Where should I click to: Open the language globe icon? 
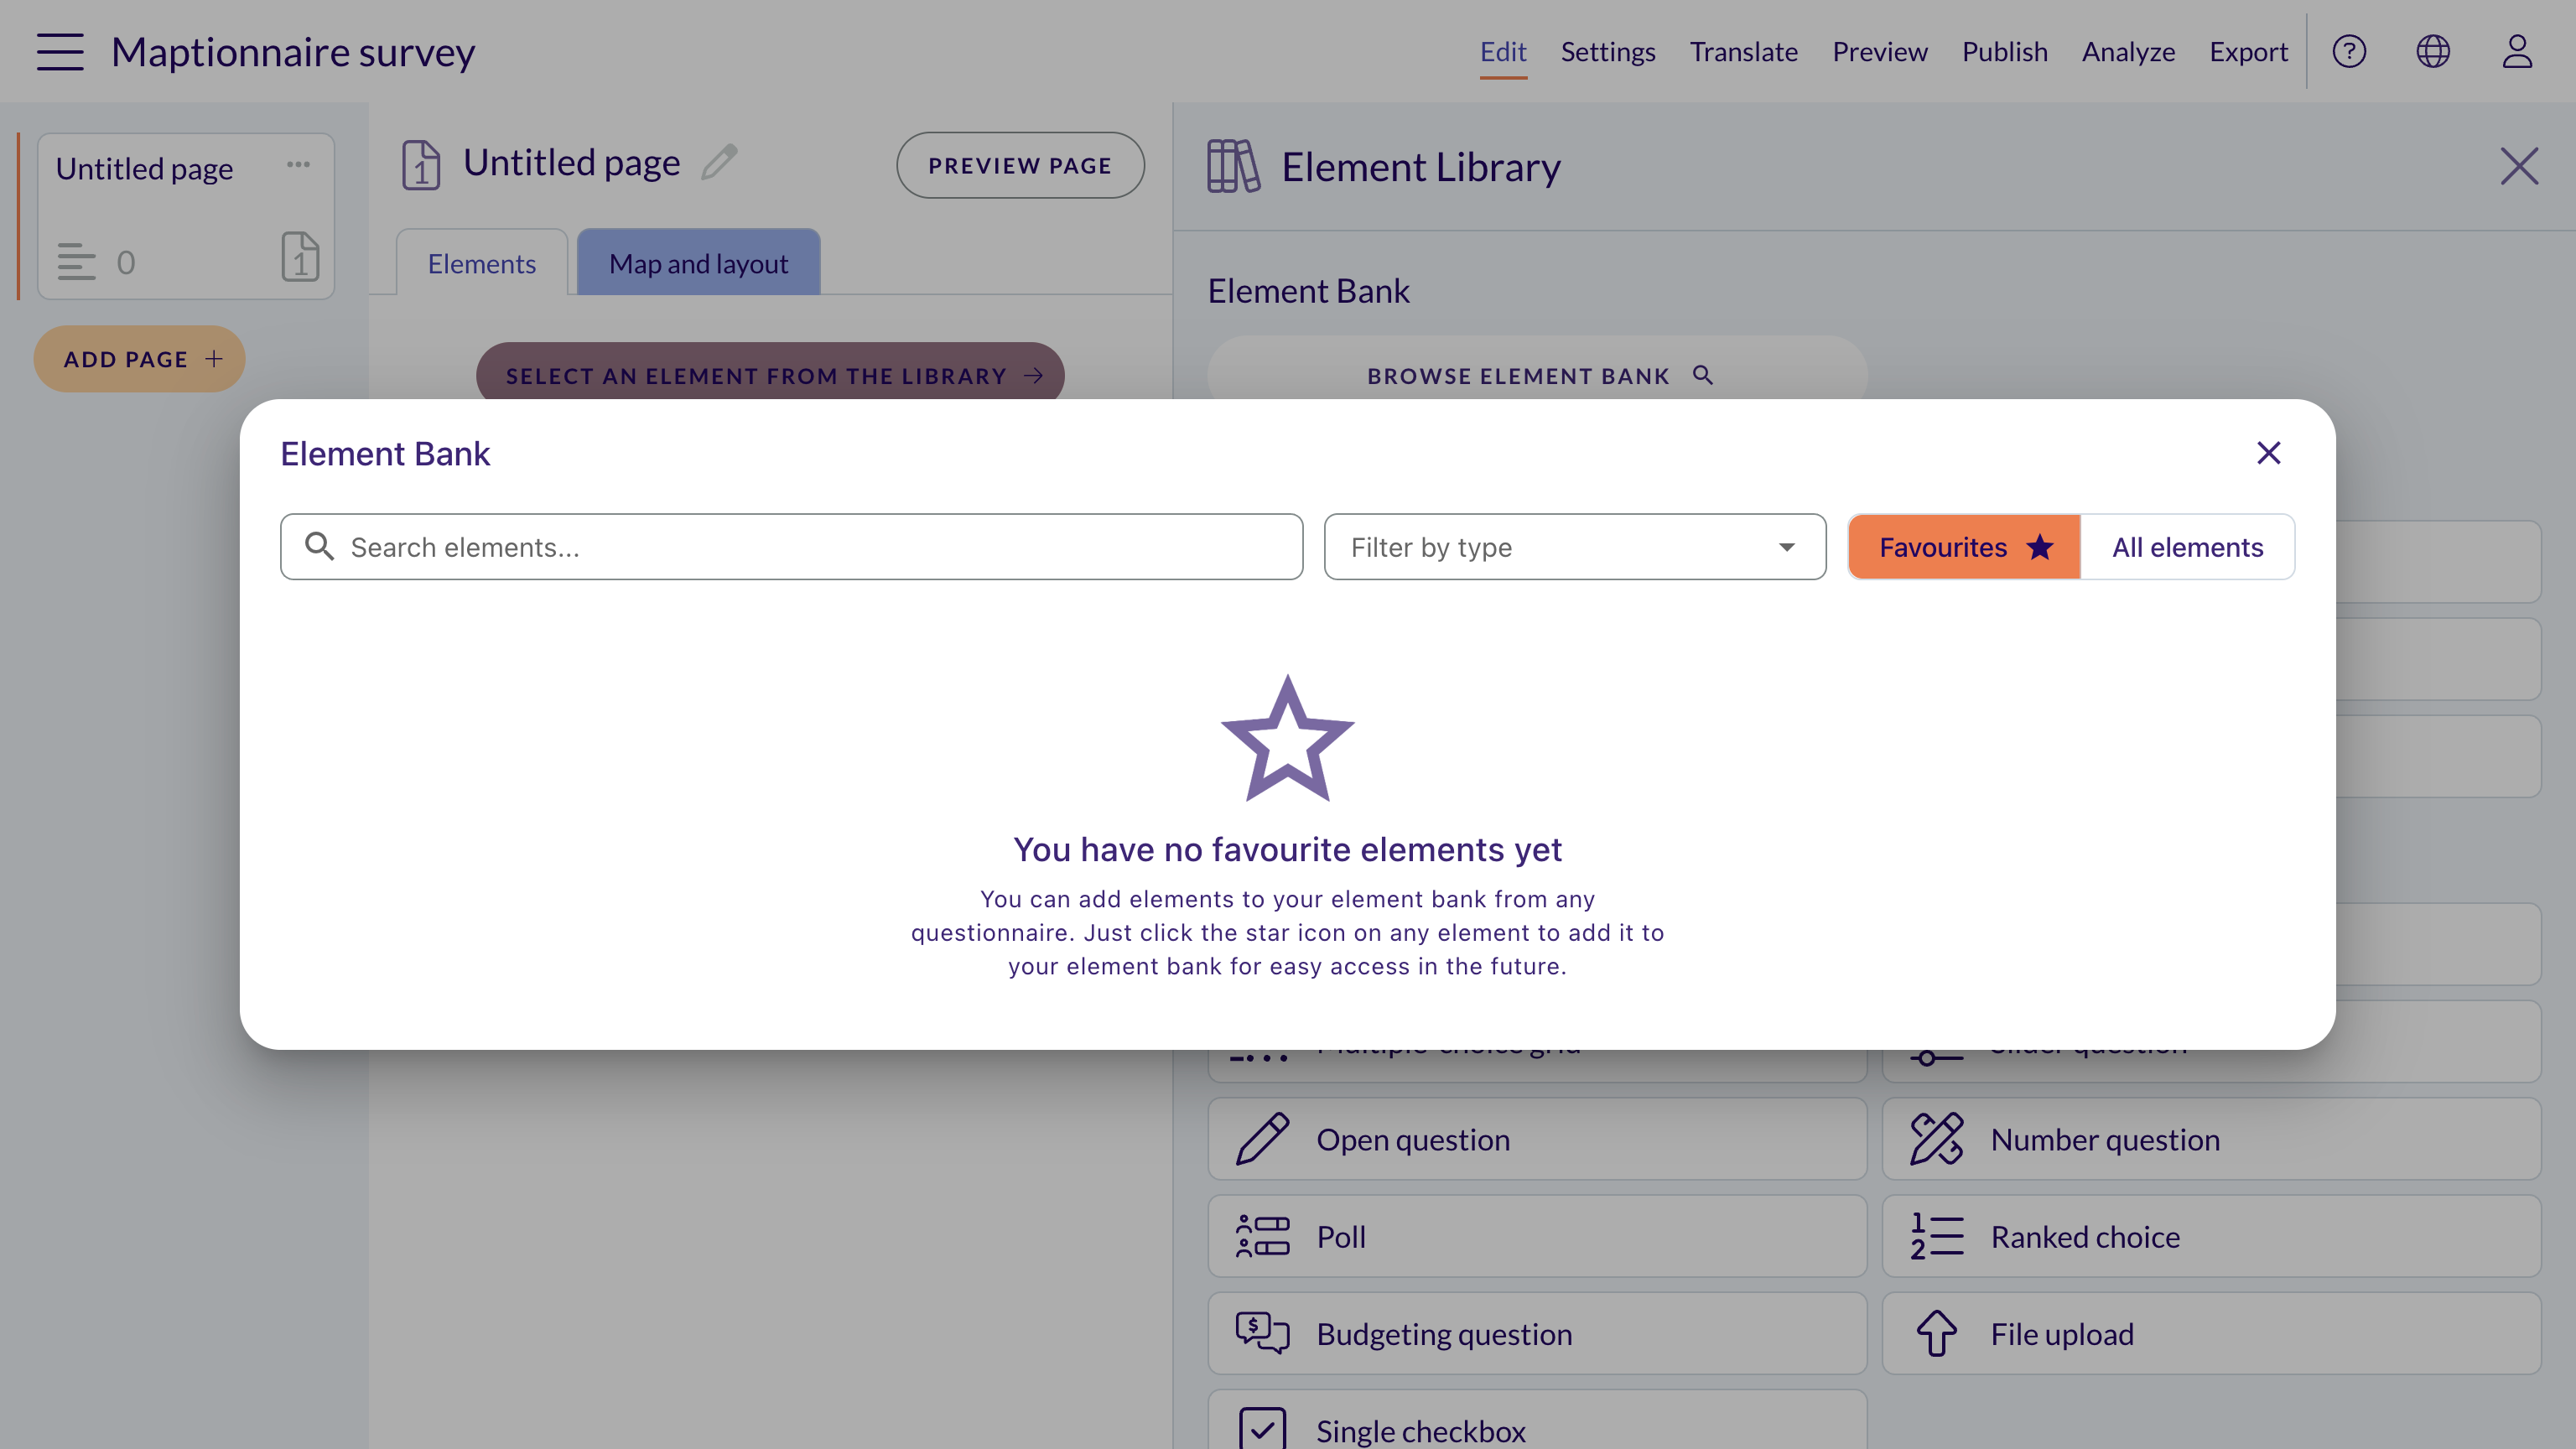[2433, 51]
